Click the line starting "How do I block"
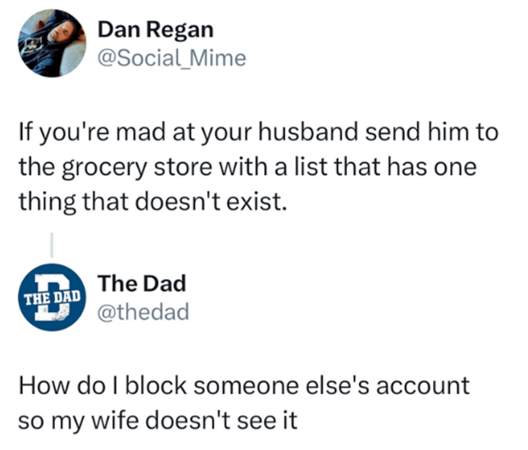The height and width of the screenshot is (450, 528). coord(244,385)
